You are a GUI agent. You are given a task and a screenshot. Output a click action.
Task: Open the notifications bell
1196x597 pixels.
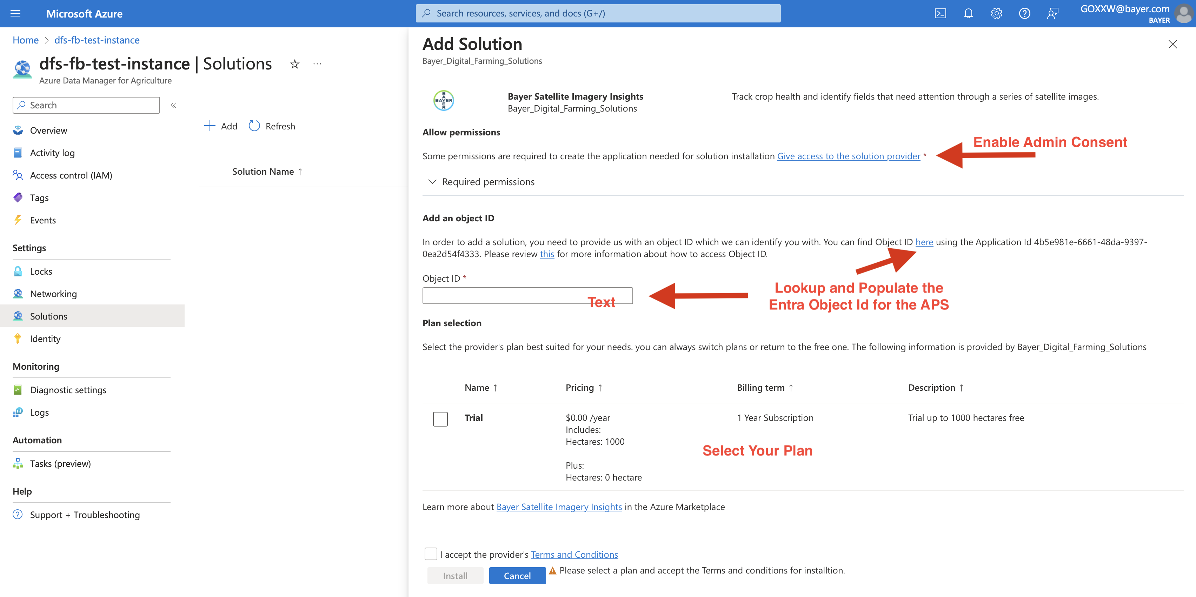pyautogui.click(x=968, y=13)
